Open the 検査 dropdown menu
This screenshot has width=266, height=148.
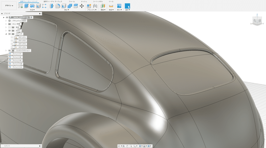point(111,10)
